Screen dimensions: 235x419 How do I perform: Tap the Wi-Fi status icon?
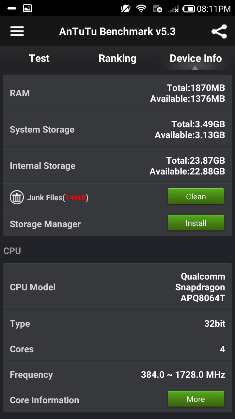pyautogui.click(x=141, y=9)
